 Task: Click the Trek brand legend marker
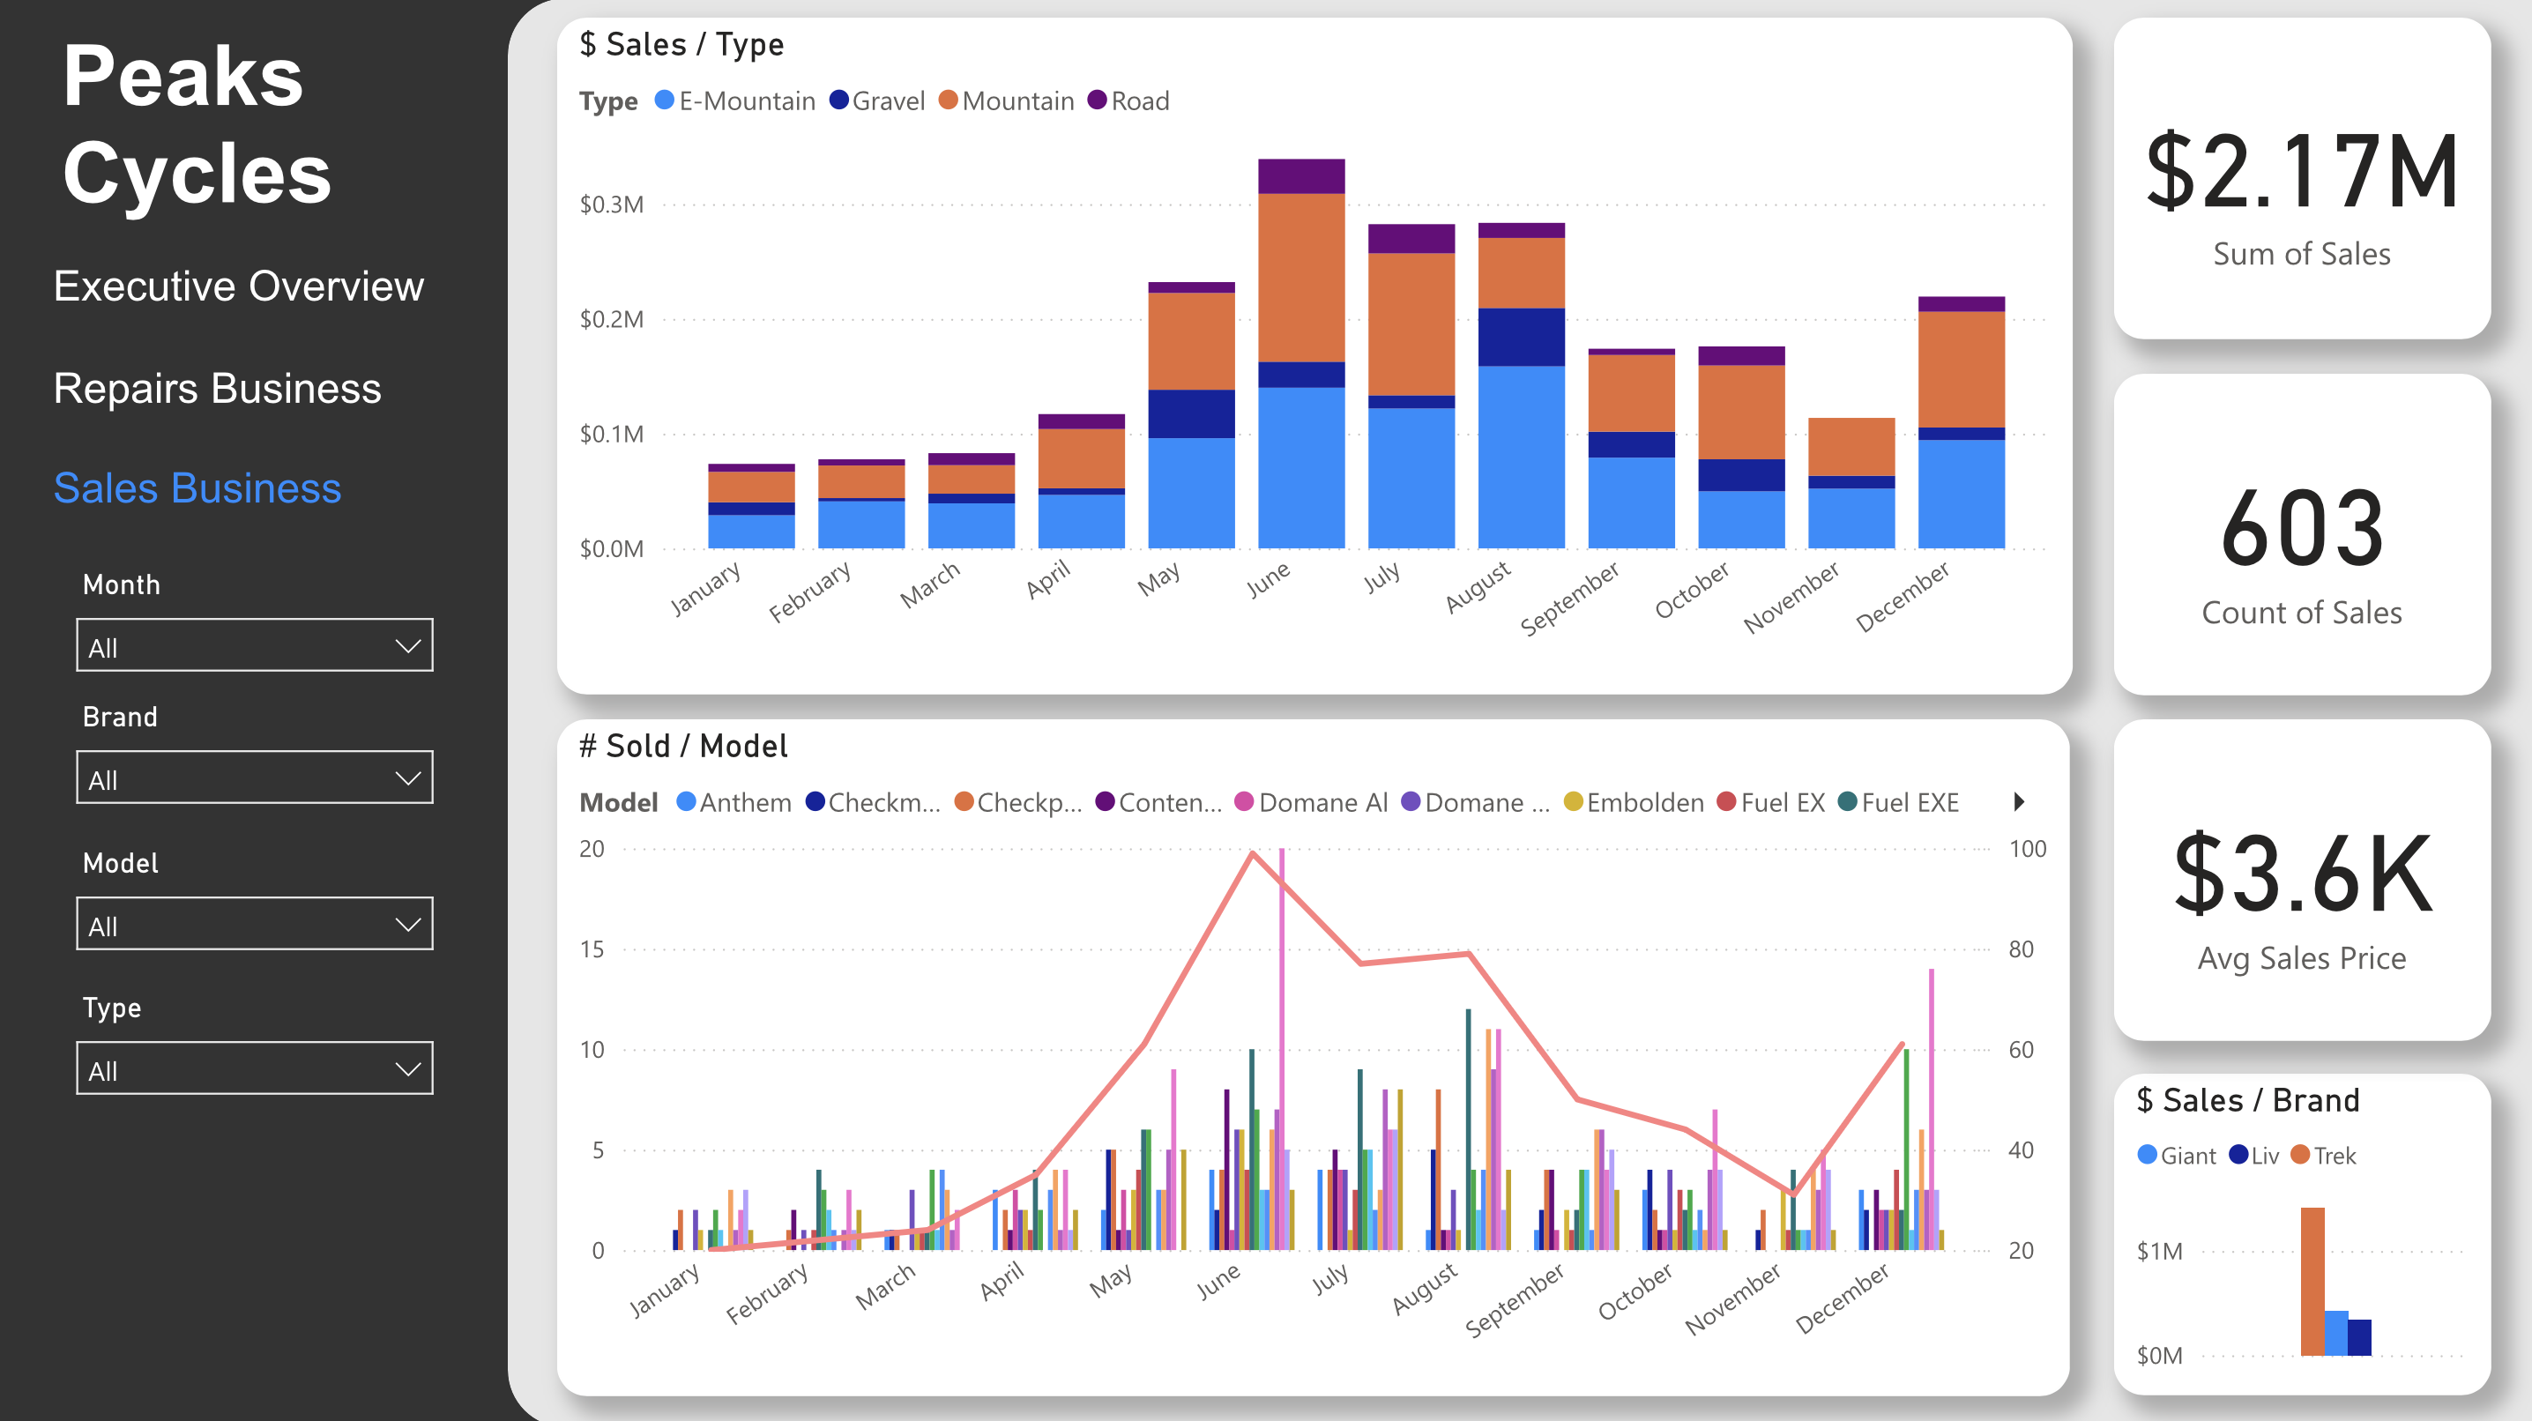pyautogui.click(x=2300, y=1155)
